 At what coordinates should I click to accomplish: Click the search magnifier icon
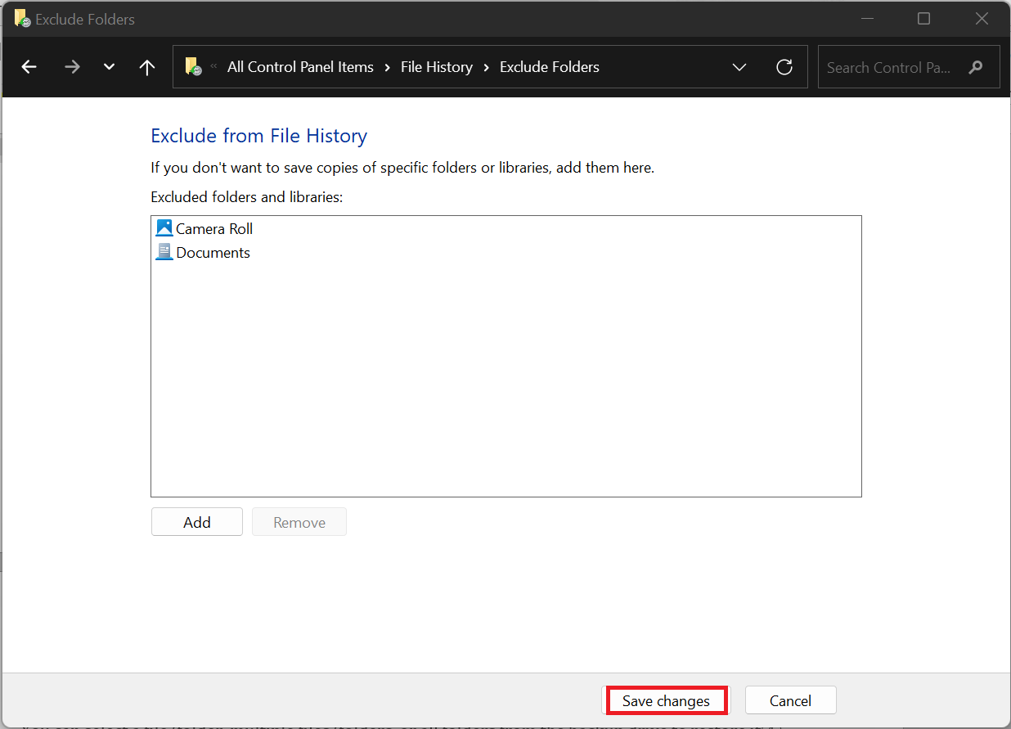pos(975,67)
